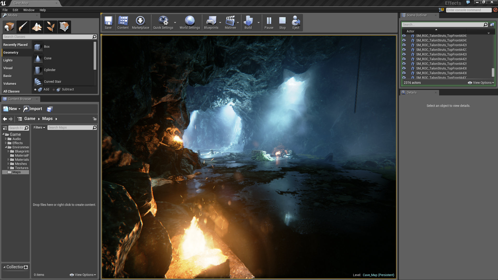Select the Subtract brush radio button

click(54, 90)
